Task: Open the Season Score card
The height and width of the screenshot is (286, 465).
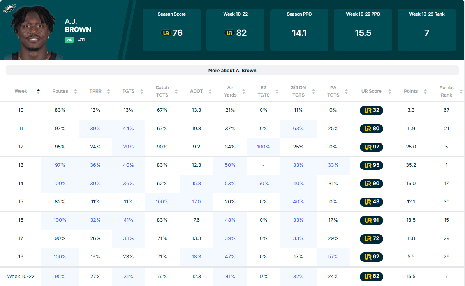Action: pos(172,30)
